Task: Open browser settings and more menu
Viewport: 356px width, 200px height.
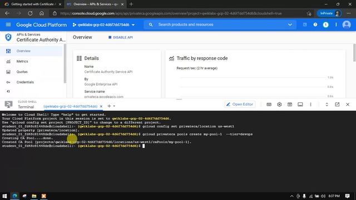Action: 349,13
